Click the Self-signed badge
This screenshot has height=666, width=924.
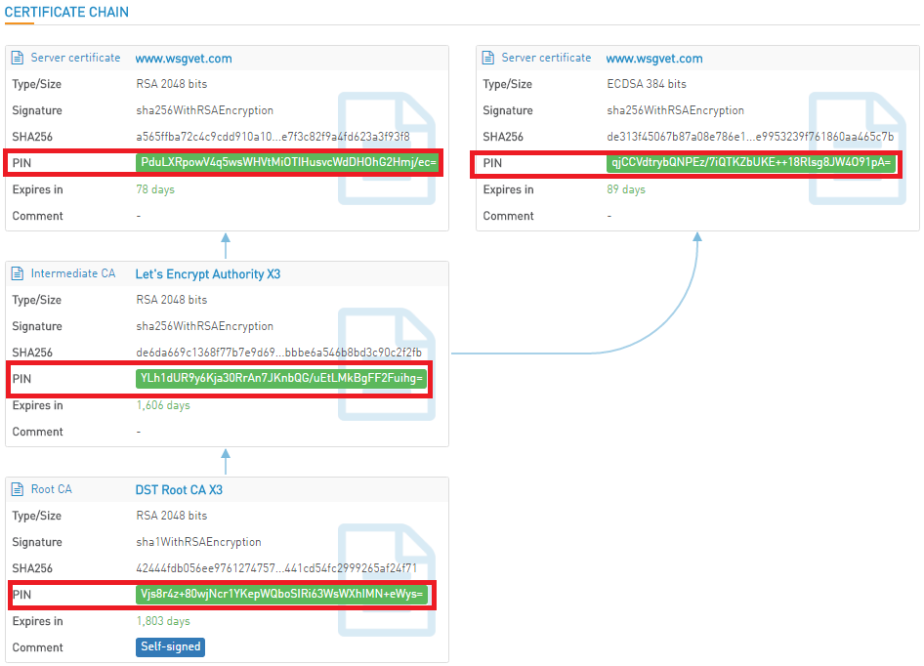(x=171, y=646)
